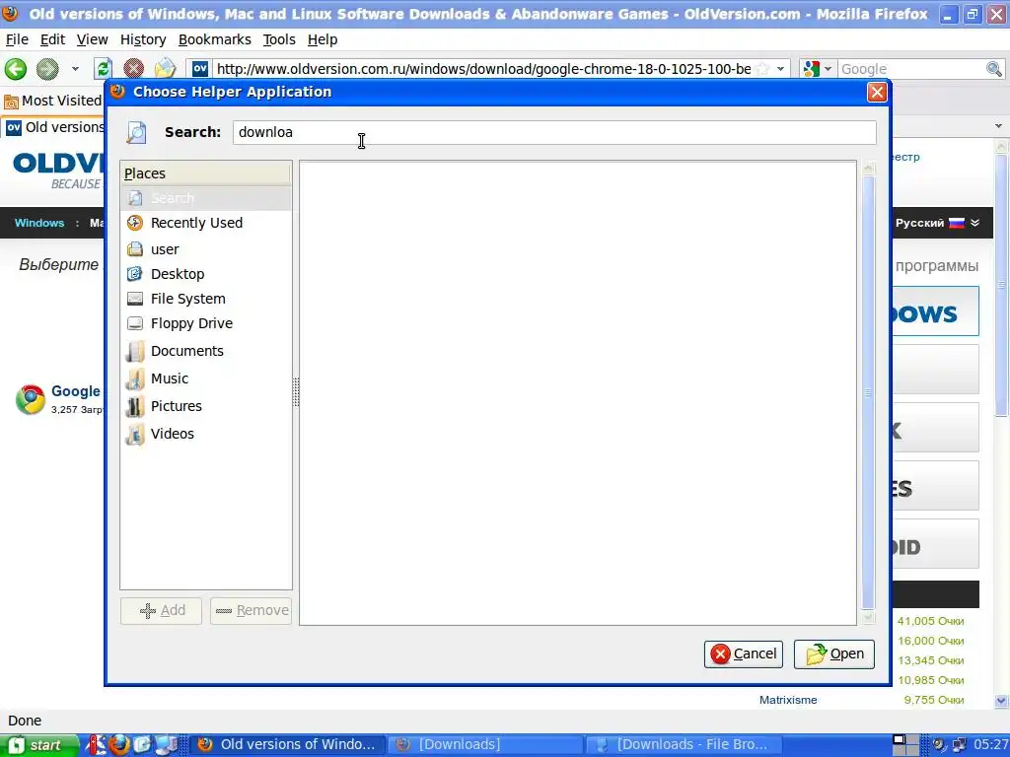Open the Tools menu
1010x757 pixels.
tap(279, 39)
